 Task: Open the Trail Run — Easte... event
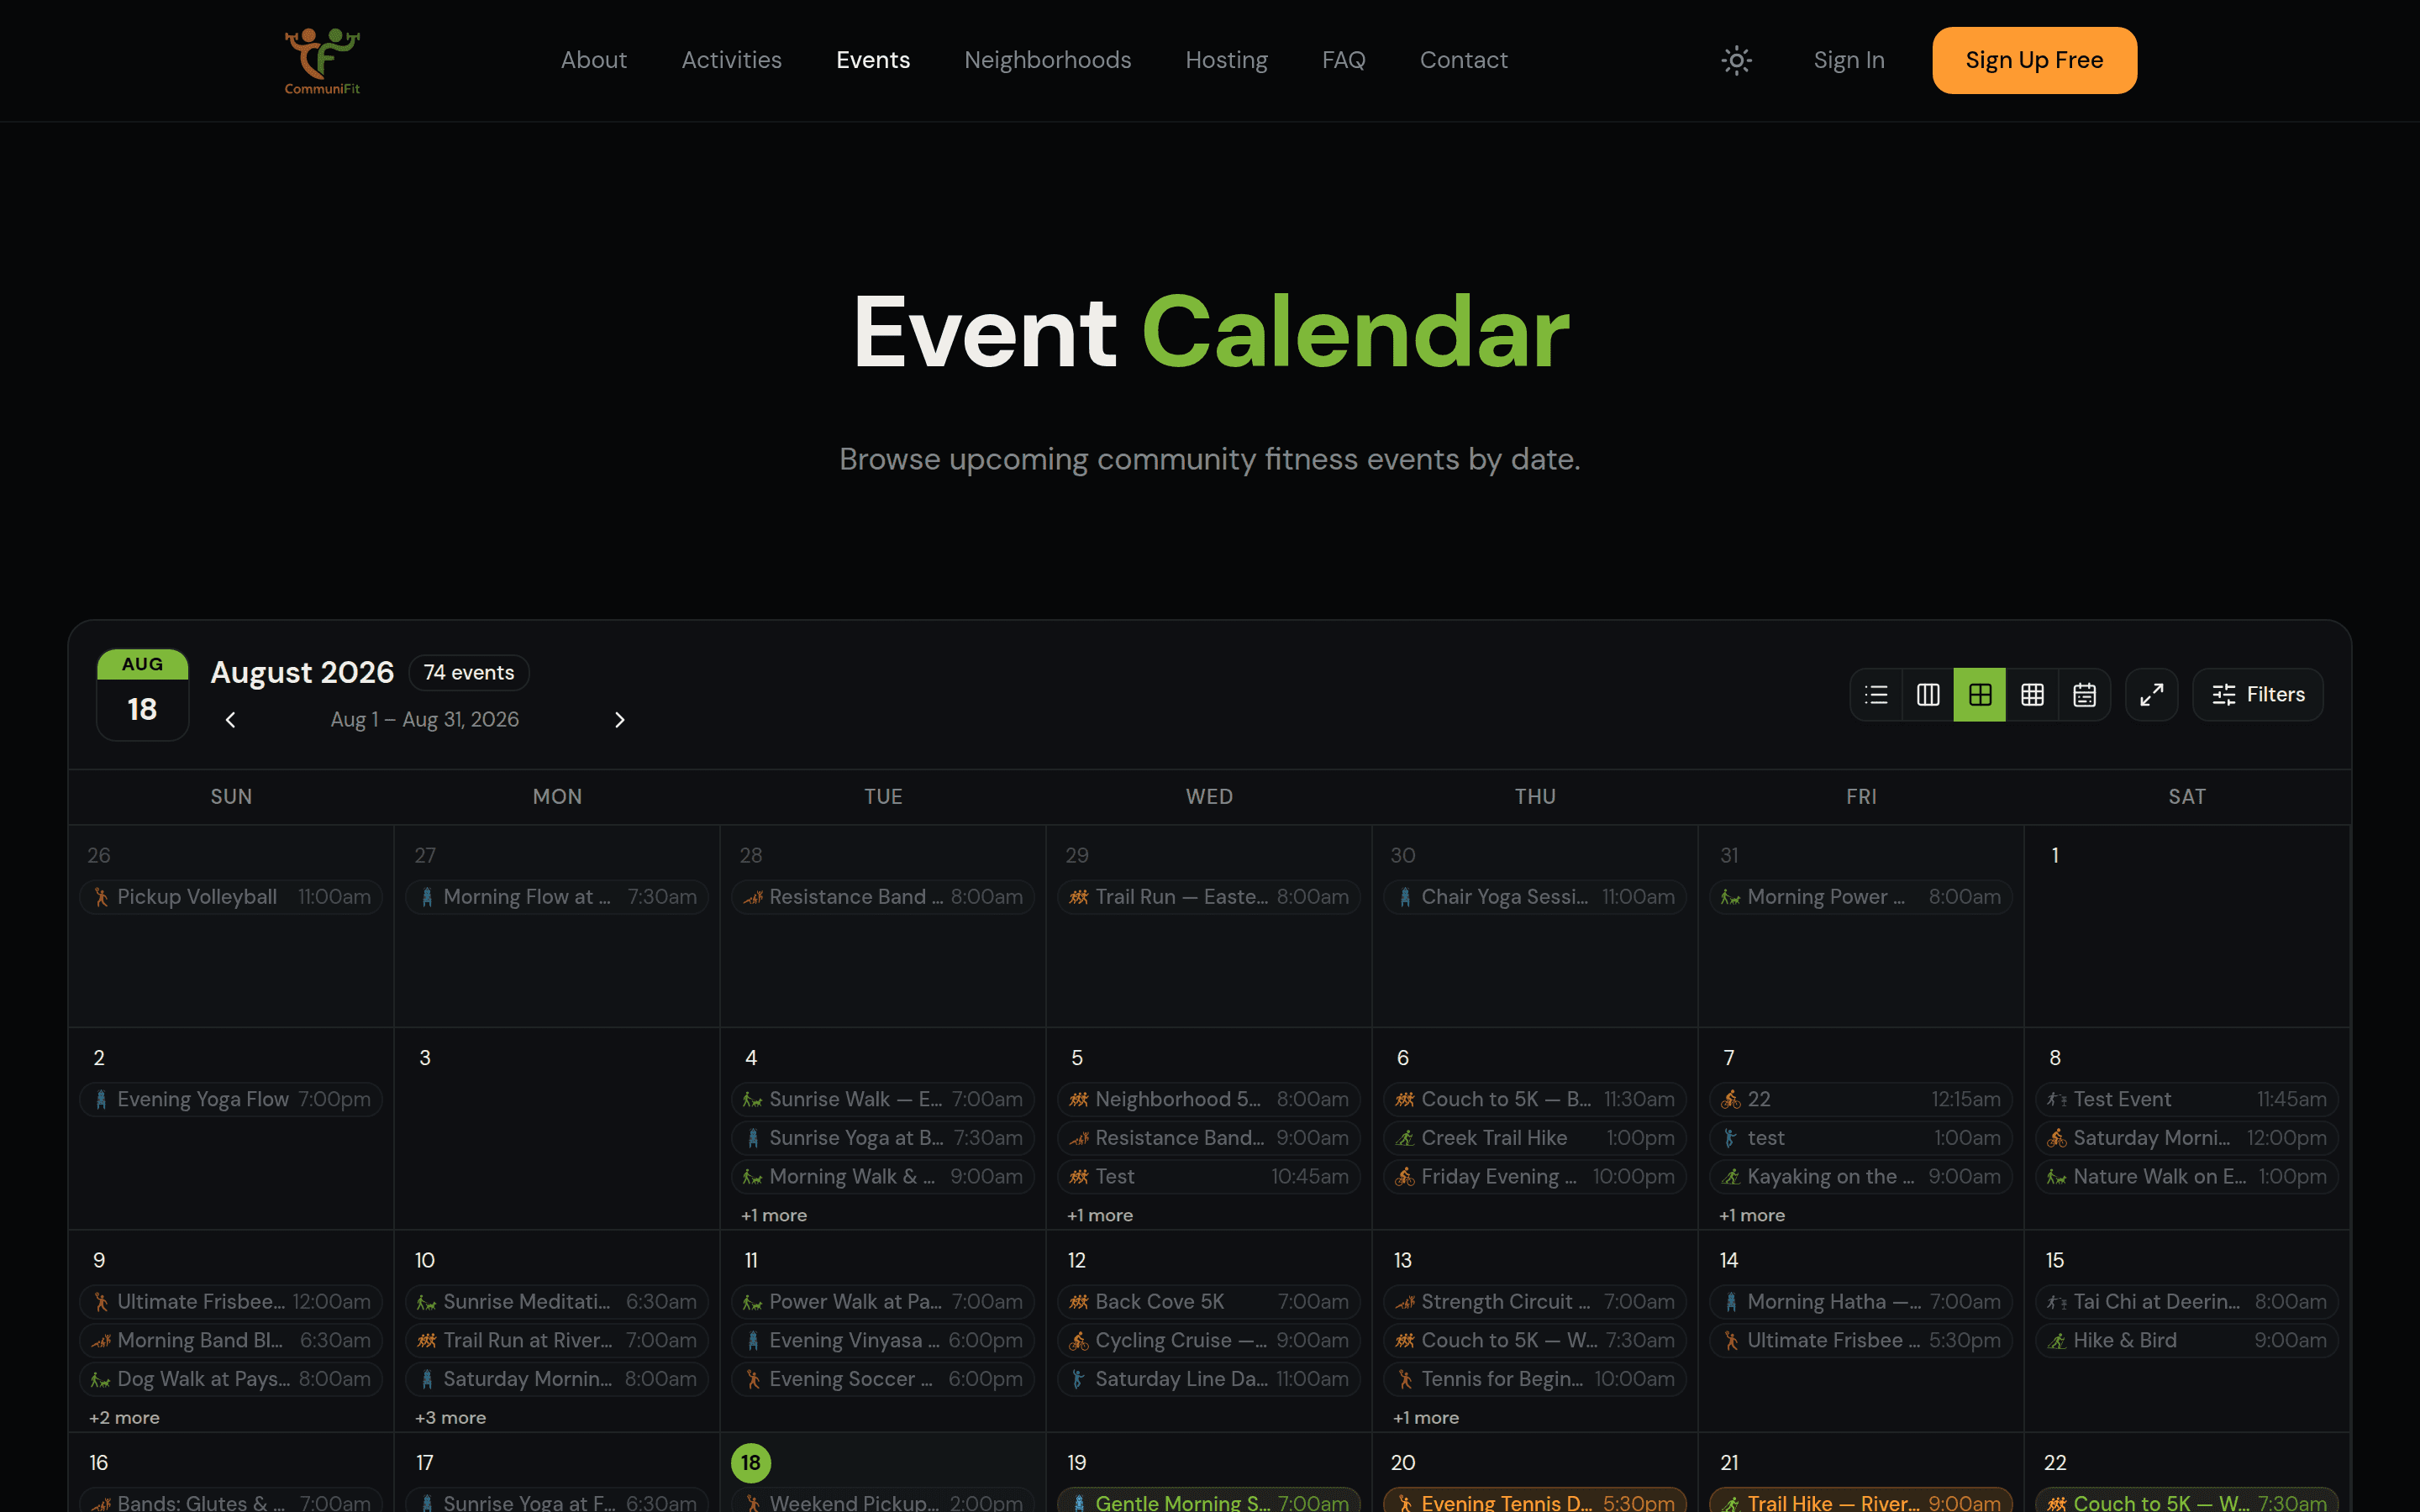coord(1209,897)
